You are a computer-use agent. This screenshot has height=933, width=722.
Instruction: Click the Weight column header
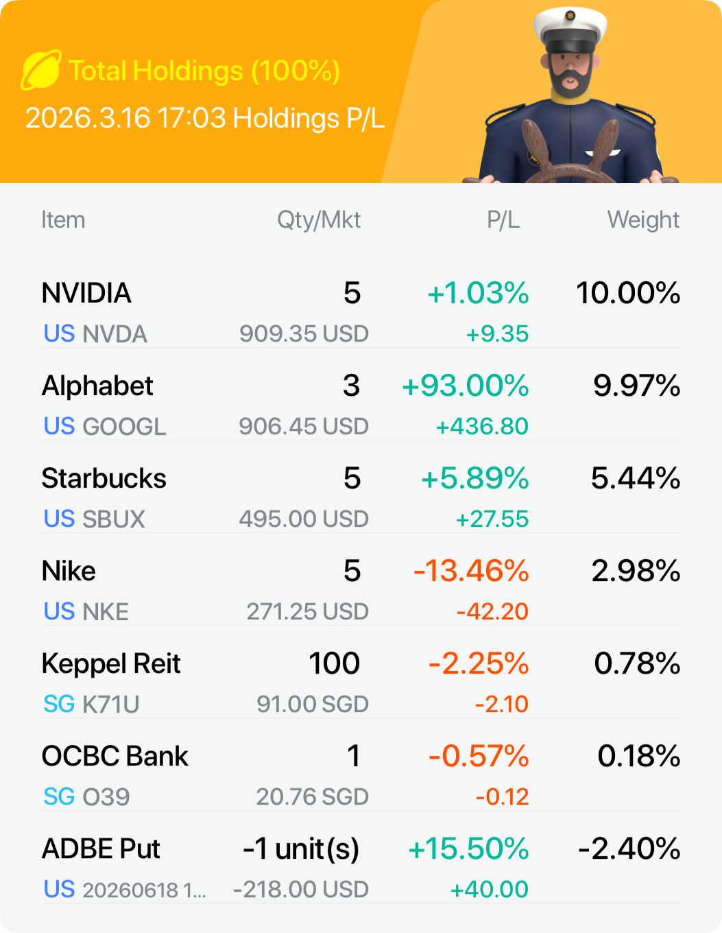(x=642, y=220)
